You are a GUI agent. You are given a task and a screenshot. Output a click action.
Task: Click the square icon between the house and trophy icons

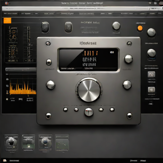pos(7,86)
